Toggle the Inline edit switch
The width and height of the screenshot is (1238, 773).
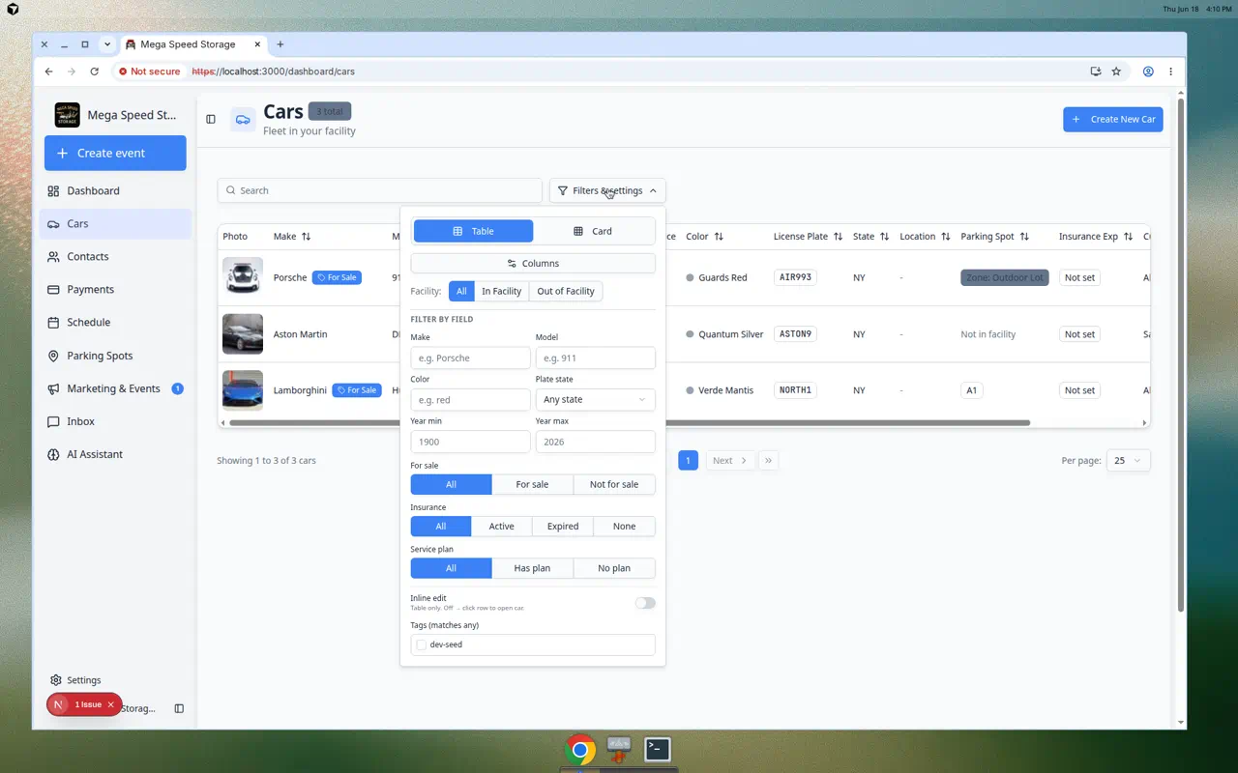click(x=645, y=603)
